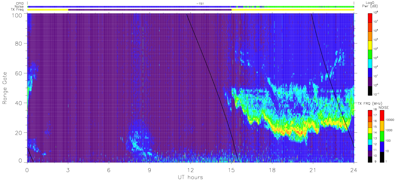Click the 80 tick label on Range Gate axis
The height and width of the screenshot is (184, 398).
18,43
